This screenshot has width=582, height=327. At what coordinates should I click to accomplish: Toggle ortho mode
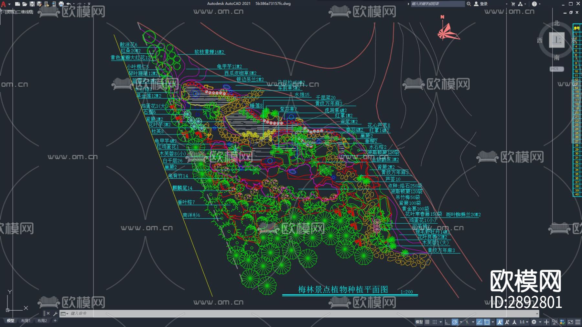(x=447, y=322)
